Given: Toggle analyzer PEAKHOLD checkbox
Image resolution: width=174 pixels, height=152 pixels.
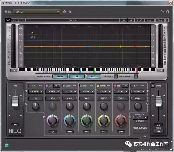Looking at the screenshot, I should click(136, 76).
